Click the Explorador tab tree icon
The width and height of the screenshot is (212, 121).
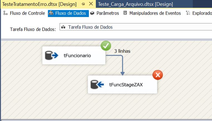point(188,13)
